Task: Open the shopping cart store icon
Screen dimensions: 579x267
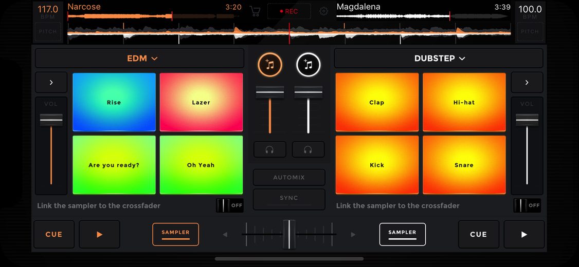Action: click(255, 11)
